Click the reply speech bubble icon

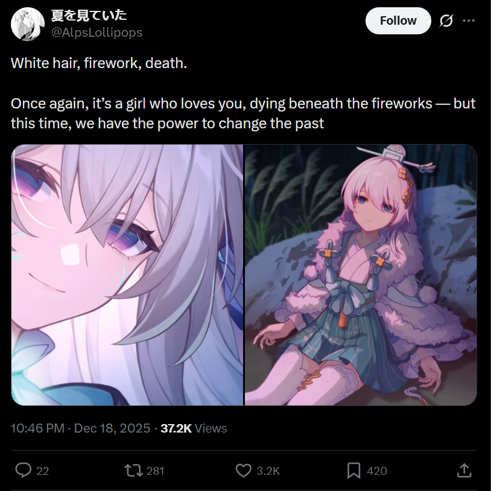tap(24, 471)
